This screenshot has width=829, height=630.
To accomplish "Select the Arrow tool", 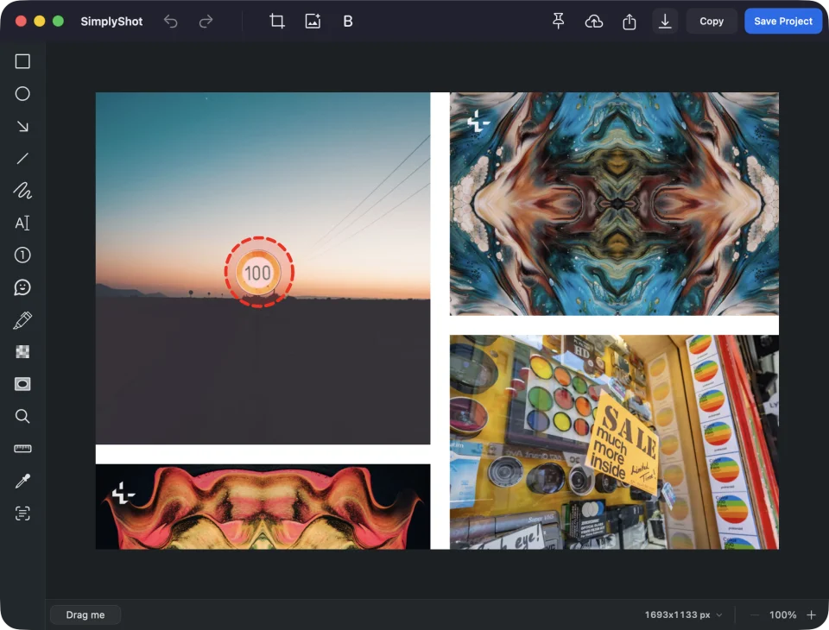I will click(22, 126).
